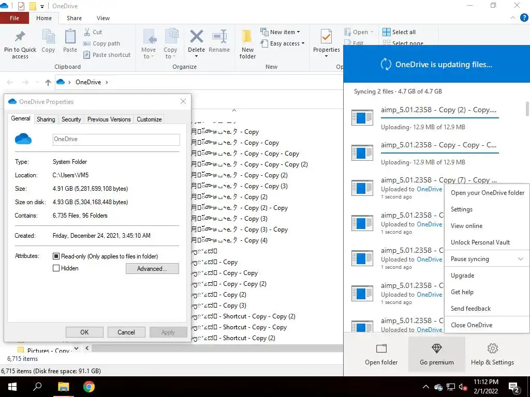Show hidden system tray icons
The width and height of the screenshot is (530, 397).
(x=425, y=387)
